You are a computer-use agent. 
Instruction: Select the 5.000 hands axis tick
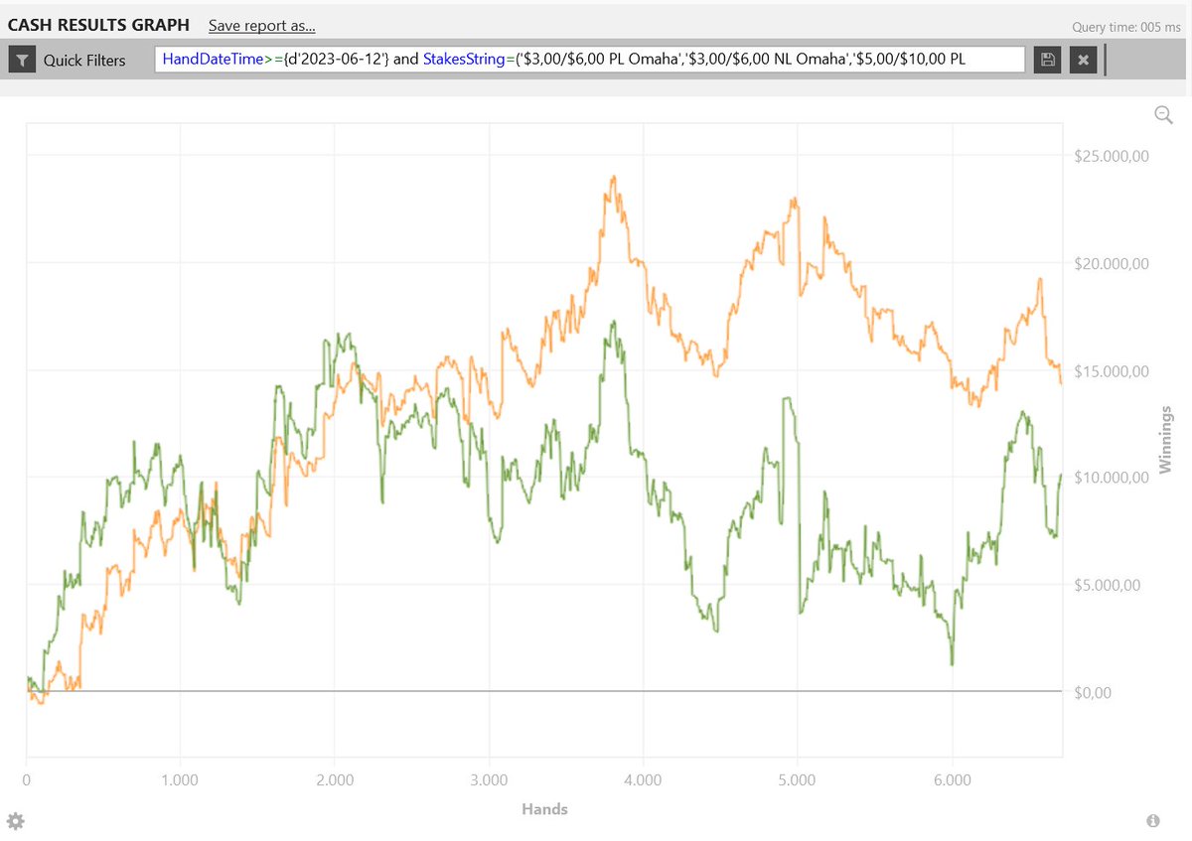(x=798, y=780)
